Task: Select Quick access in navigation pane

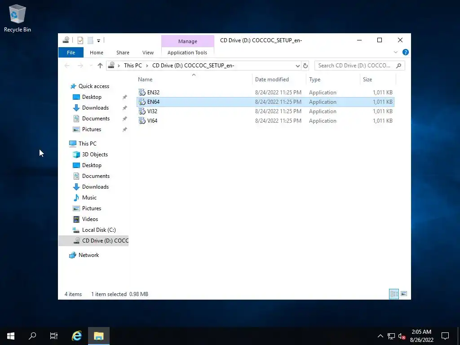Action: pos(93,86)
